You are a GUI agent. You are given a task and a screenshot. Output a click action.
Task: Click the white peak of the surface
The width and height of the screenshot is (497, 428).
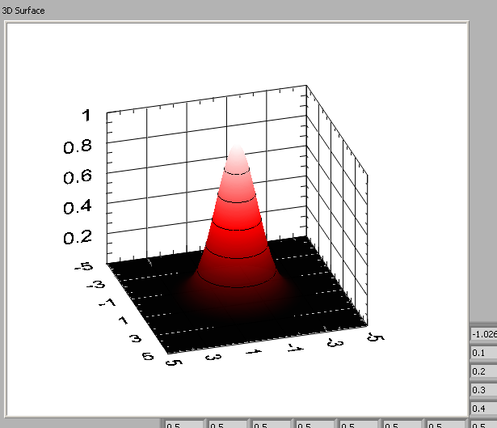coord(237,156)
